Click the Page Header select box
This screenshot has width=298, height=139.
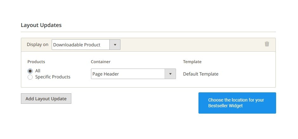[133, 74]
